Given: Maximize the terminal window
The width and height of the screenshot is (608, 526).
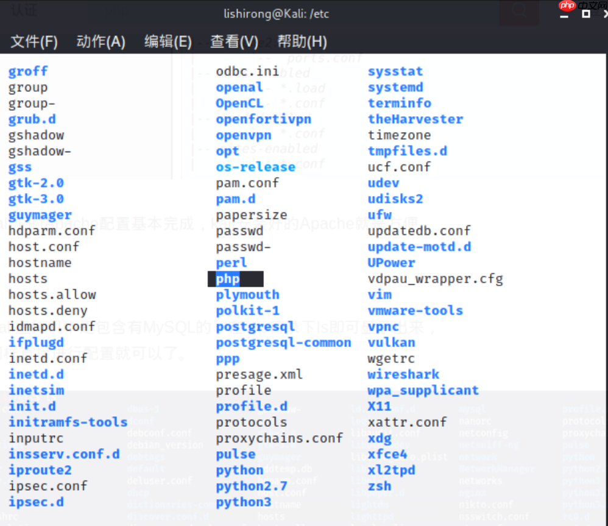Looking at the screenshot, I should (586, 14).
